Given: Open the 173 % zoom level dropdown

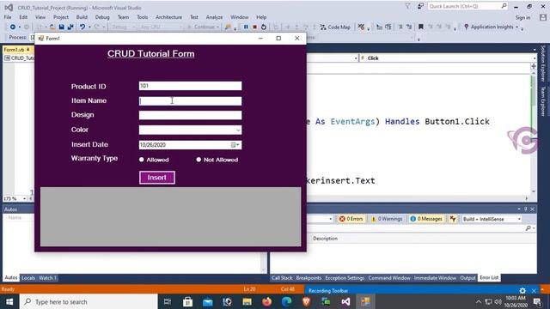Looking at the screenshot, I should 24,198.
